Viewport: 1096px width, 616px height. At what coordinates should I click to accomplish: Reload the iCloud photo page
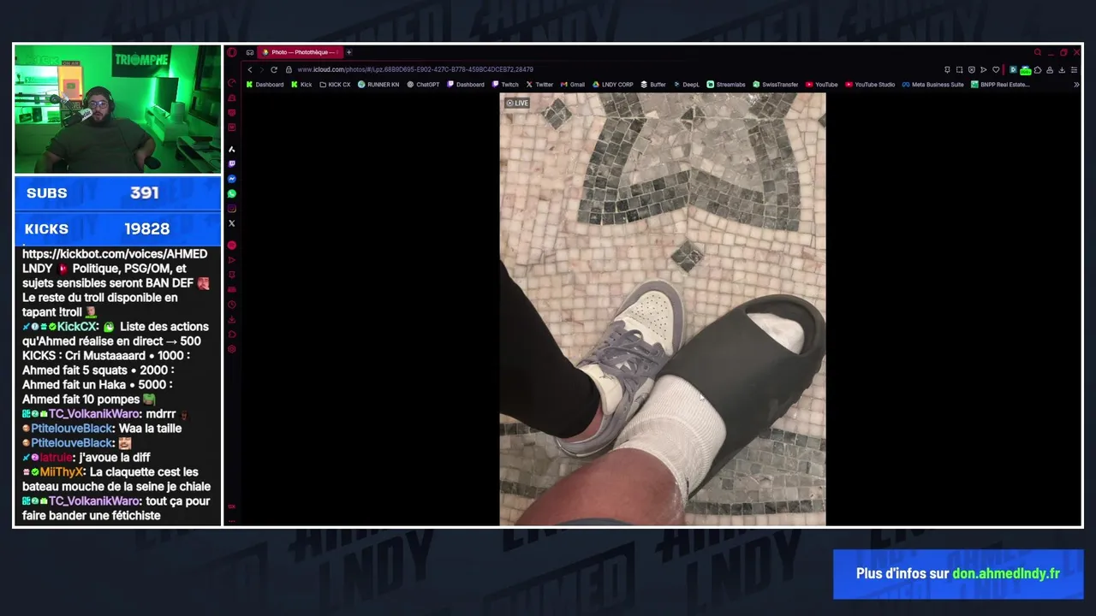click(273, 69)
